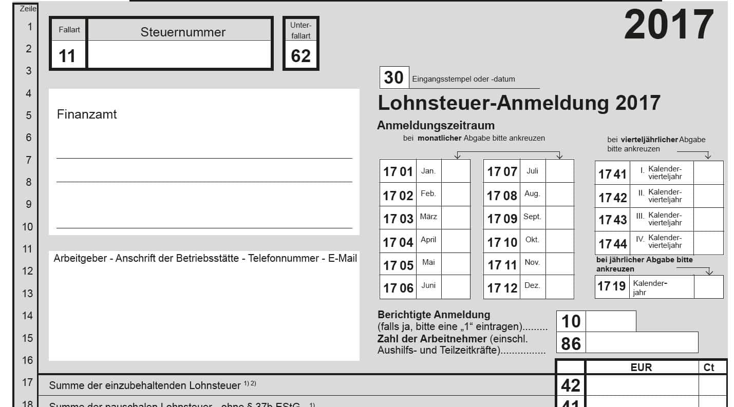Click the Fallart value 11
Viewport: 734px width, 407px height.
click(x=68, y=55)
